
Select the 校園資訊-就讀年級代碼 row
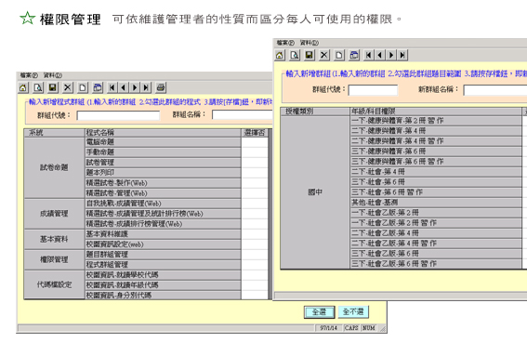pyautogui.click(x=163, y=285)
